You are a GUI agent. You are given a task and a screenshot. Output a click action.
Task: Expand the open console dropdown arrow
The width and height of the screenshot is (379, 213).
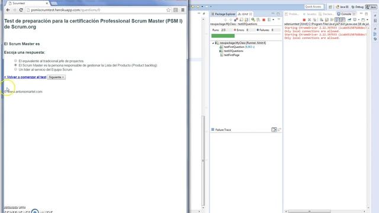367,20
